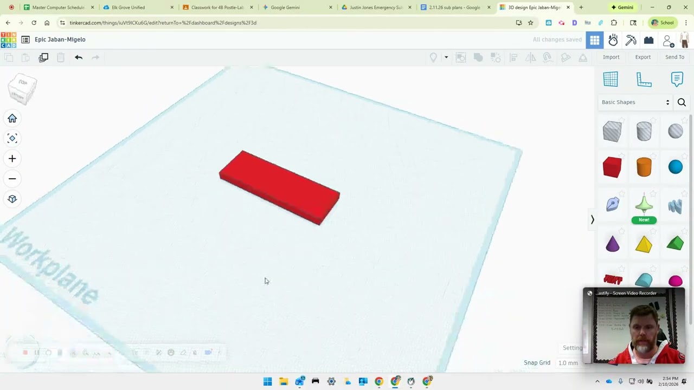Open Blocks pickaxe mode
Image resolution: width=694 pixels, height=390 pixels.
[x=631, y=40]
